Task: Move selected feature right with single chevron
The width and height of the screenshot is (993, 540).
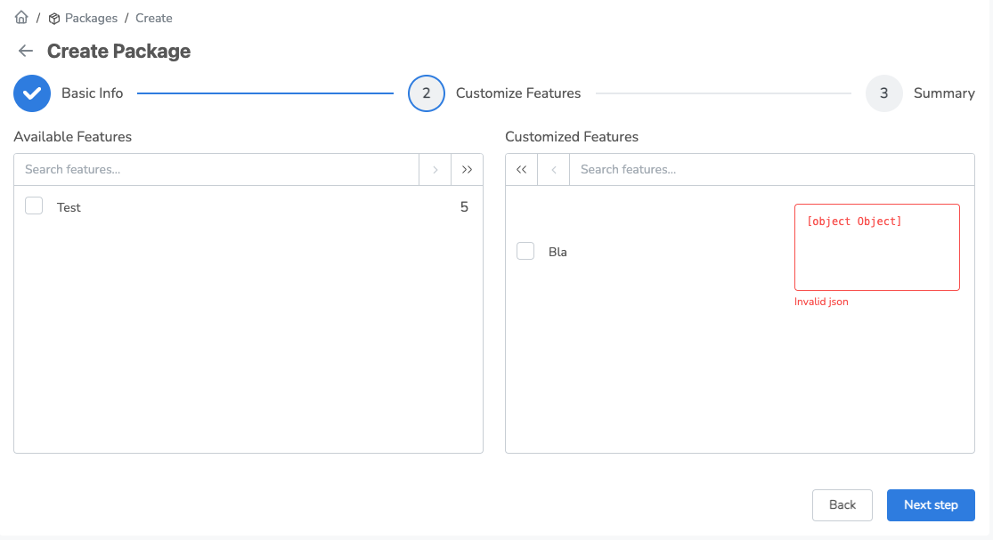Action: pyautogui.click(x=435, y=169)
